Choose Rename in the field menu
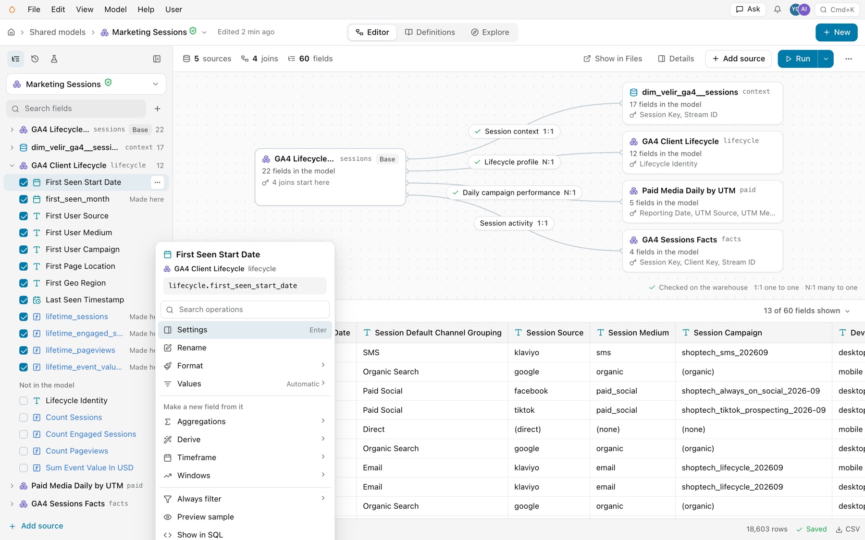 (245, 348)
